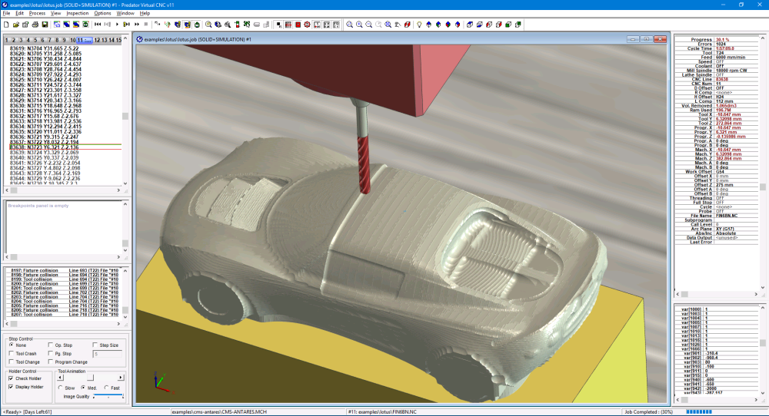This screenshot has height=416, width=769.
Task: Select the Fast tool animation radio button
Action: [x=106, y=388]
